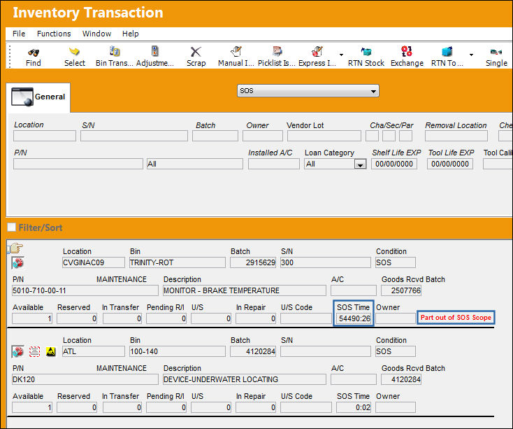Click the P/N filter input field
This screenshot has width=513, height=429.
[78, 164]
